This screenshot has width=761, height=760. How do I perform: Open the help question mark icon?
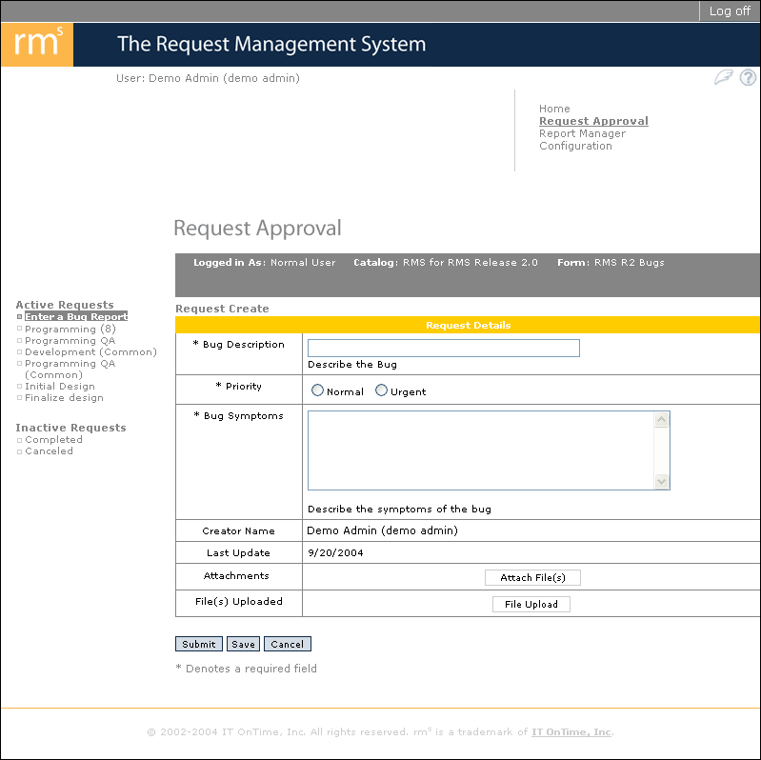click(748, 78)
